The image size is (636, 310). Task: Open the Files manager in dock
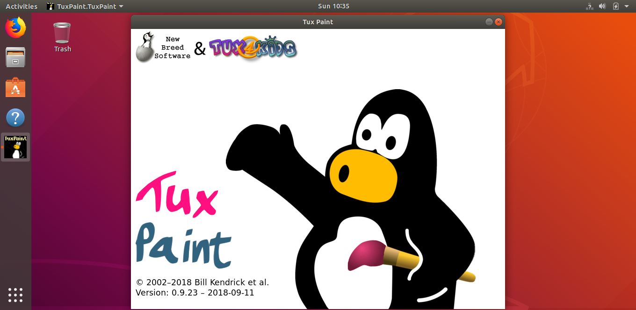15,57
